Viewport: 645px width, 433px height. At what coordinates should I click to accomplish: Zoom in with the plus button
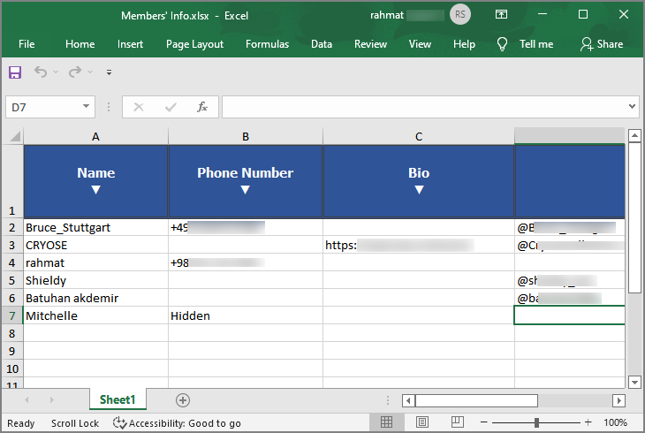(x=588, y=422)
